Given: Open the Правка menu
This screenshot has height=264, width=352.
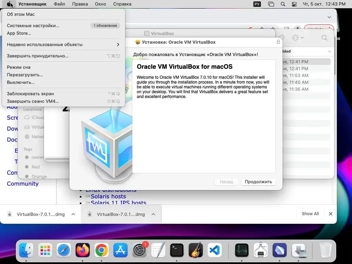Looking at the screenshot, I should click(80, 4).
